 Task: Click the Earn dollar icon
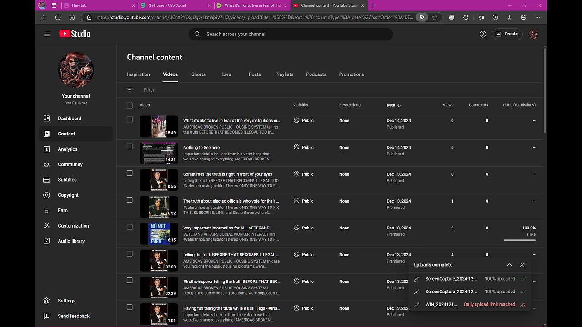click(x=46, y=210)
